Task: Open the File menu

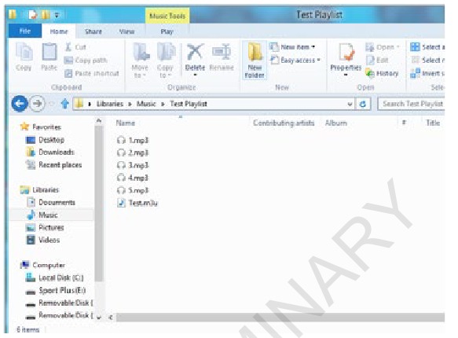Action: point(25,31)
